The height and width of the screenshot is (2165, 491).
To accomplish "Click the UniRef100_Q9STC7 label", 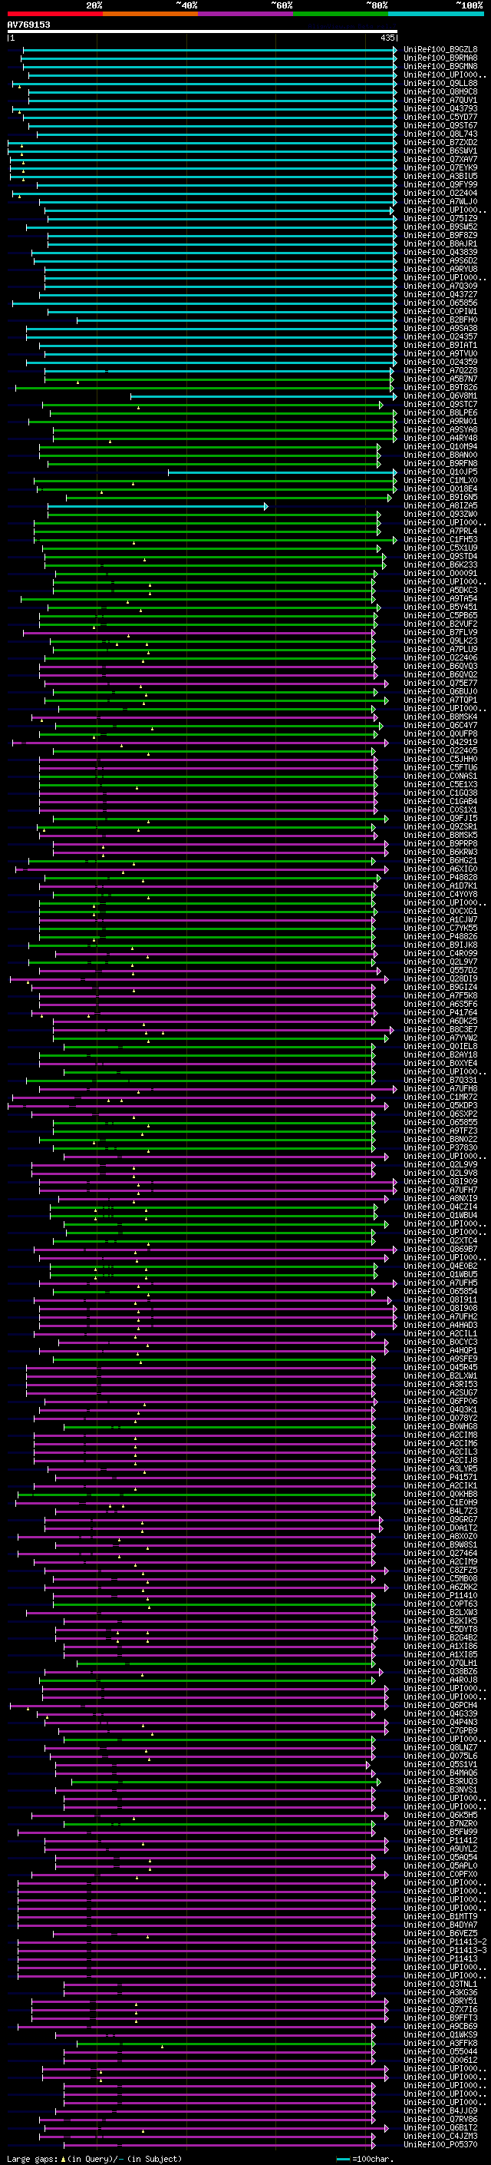I will pyautogui.click(x=440, y=404).
